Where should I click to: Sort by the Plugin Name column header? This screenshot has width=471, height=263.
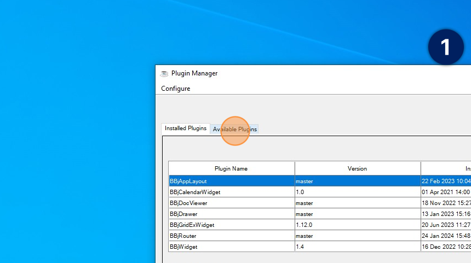tap(231, 168)
